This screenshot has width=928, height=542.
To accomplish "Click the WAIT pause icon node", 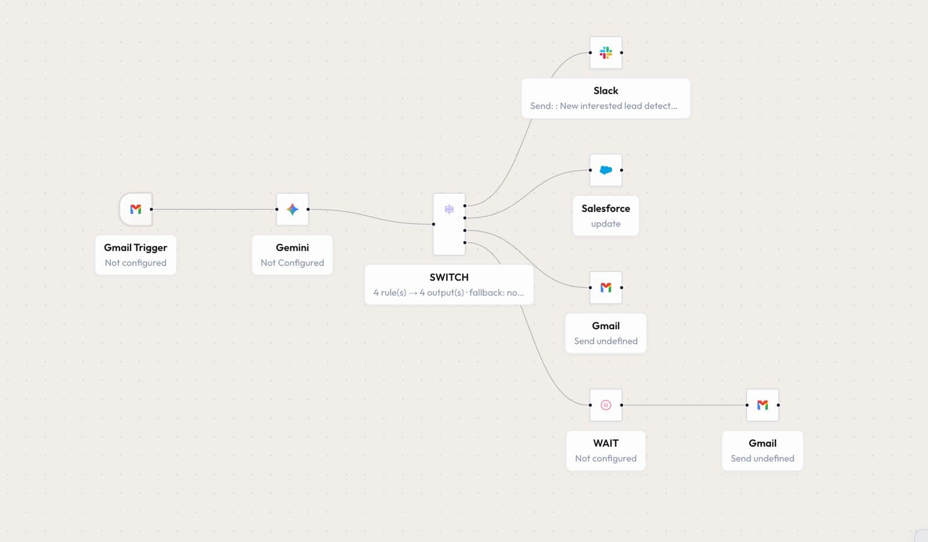I will [x=606, y=405].
